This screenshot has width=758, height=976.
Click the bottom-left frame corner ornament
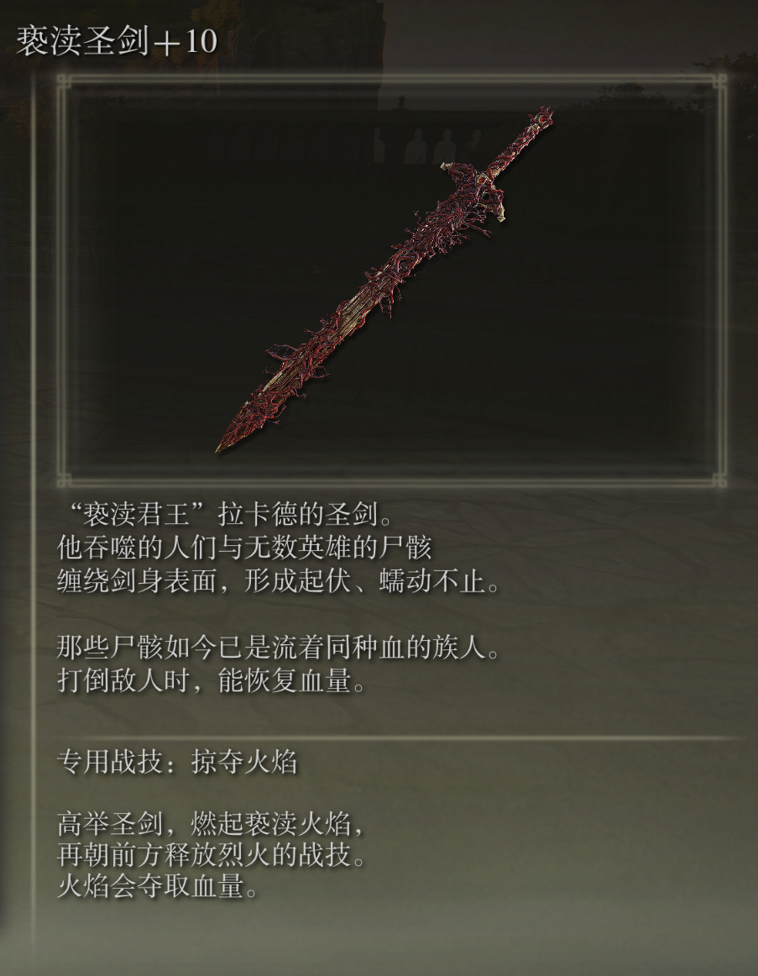tap(63, 480)
